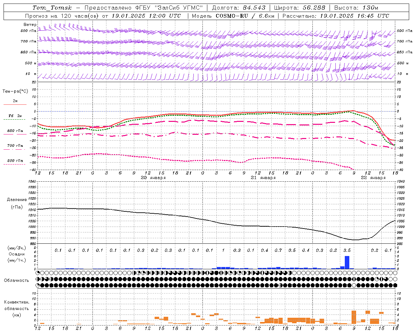Image resolution: width=414 pixels, height=331 pixels.
Task: Click the dotted 500 гПа temperature legend entry
Action: coord(15,161)
